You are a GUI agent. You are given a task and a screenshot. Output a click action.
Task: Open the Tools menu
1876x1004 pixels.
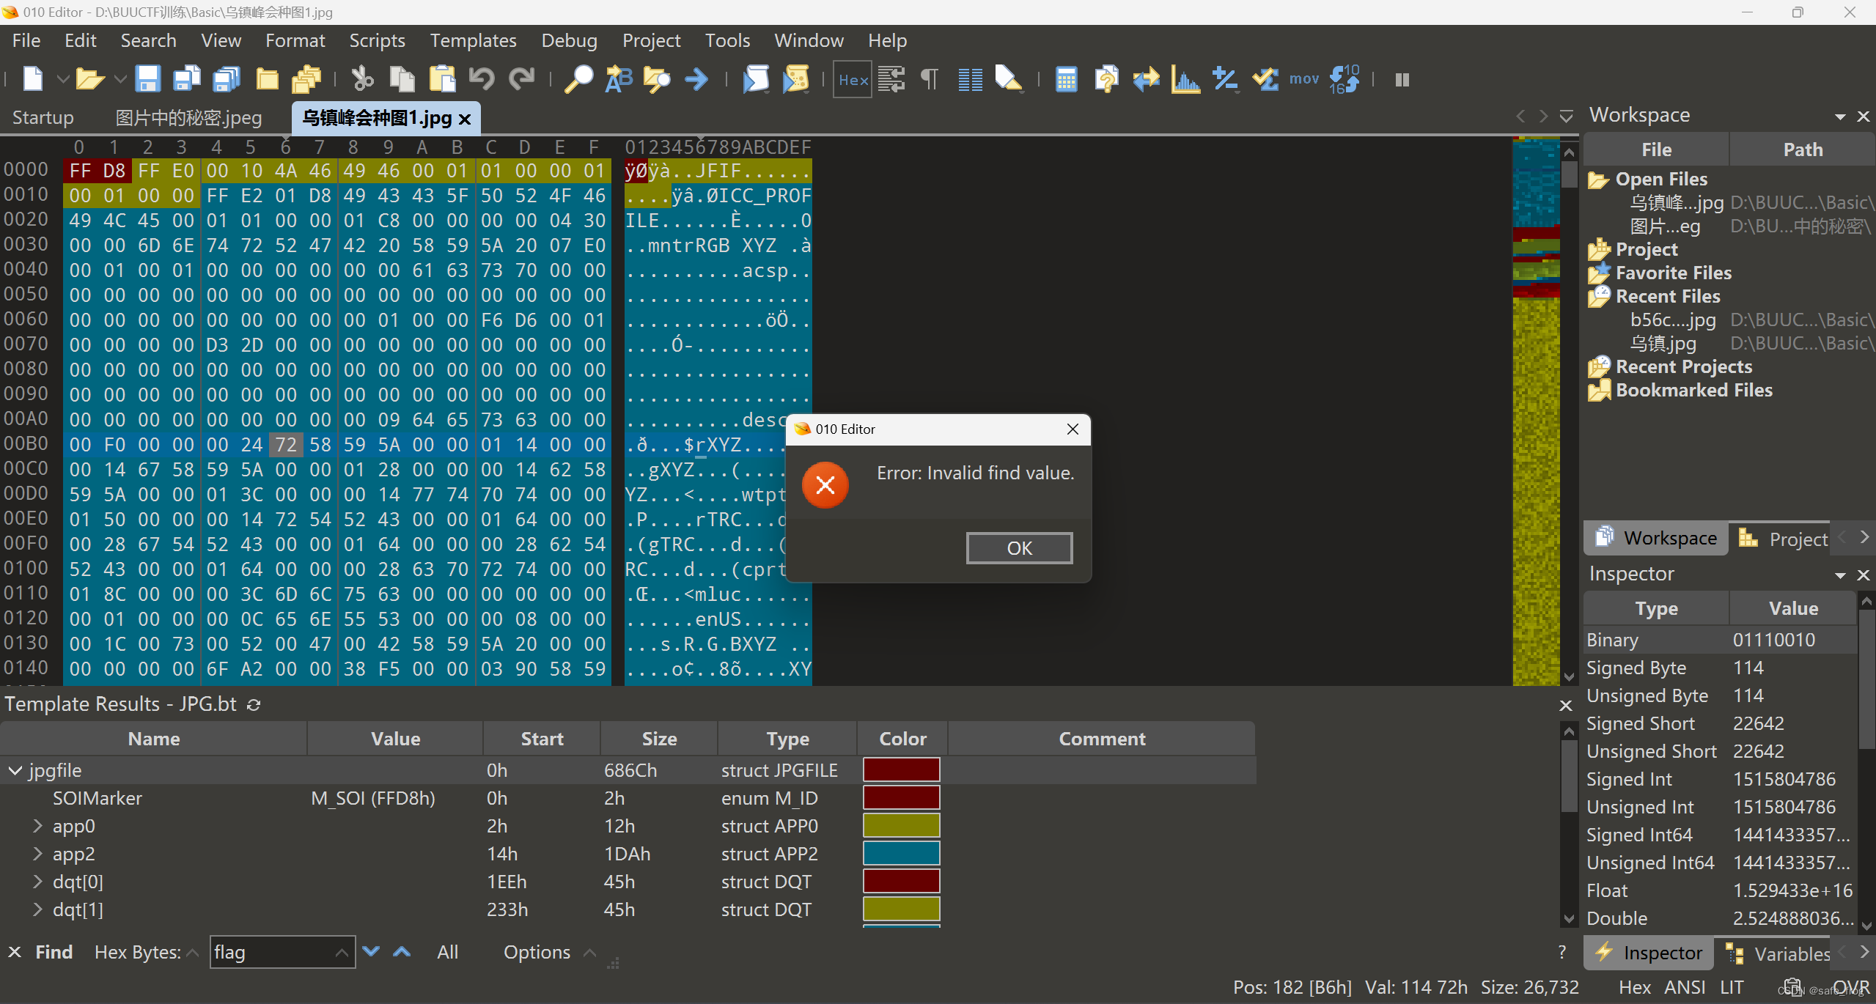pos(727,40)
